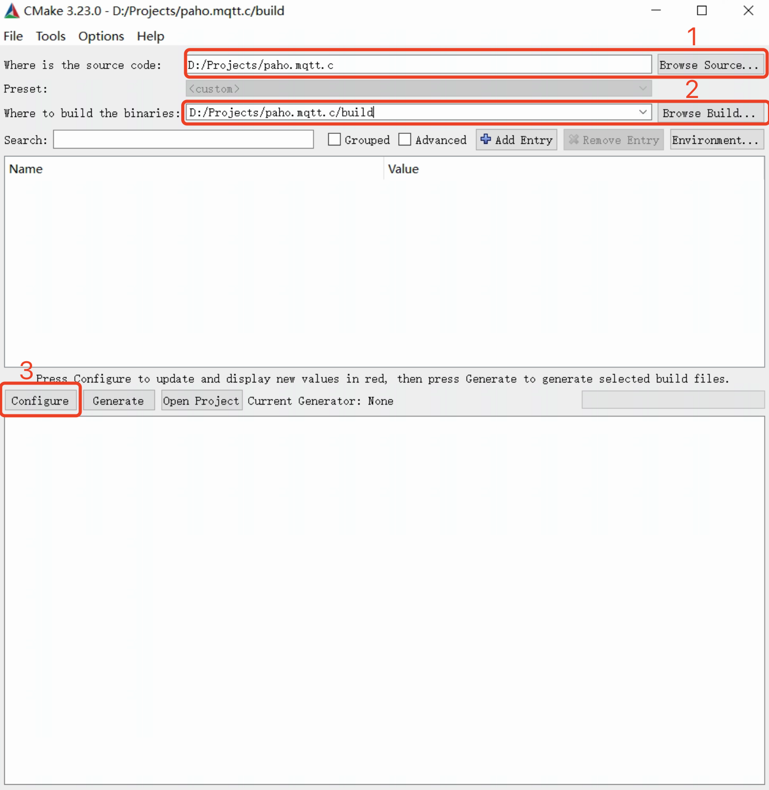The width and height of the screenshot is (769, 790).
Task: Open the Environment settings button
Action: [x=717, y=140]
